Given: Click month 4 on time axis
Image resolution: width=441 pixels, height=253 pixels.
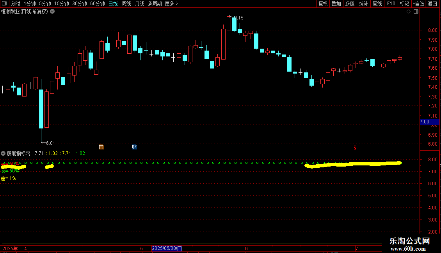Looking at the screenshot, I should pyautogui.click(x=25, y=248).
